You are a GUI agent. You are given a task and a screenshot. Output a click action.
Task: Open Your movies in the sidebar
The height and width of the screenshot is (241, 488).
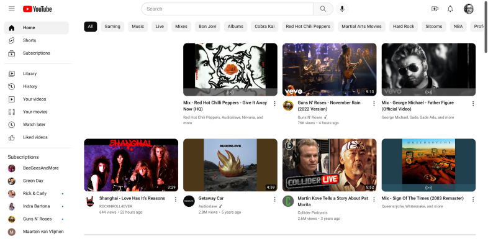coord(37,112)
